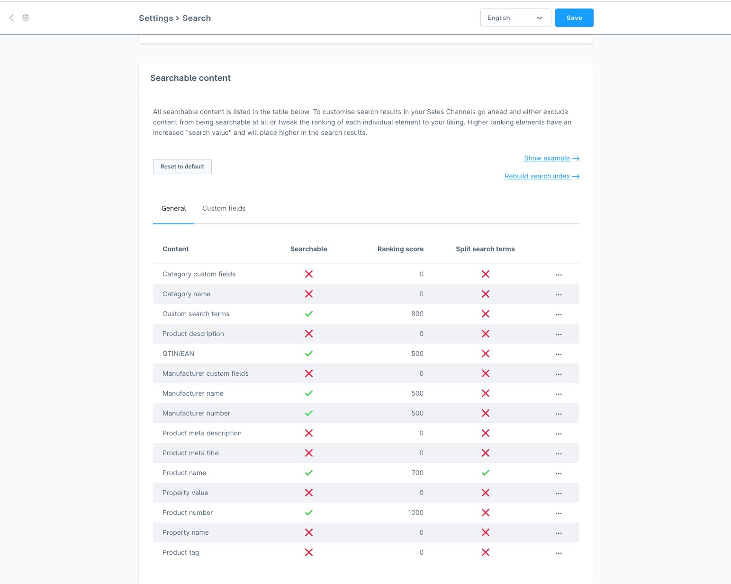
Task: Toggle split search terms for Product name
Action: pyautogui.click(x=485, y=473)
